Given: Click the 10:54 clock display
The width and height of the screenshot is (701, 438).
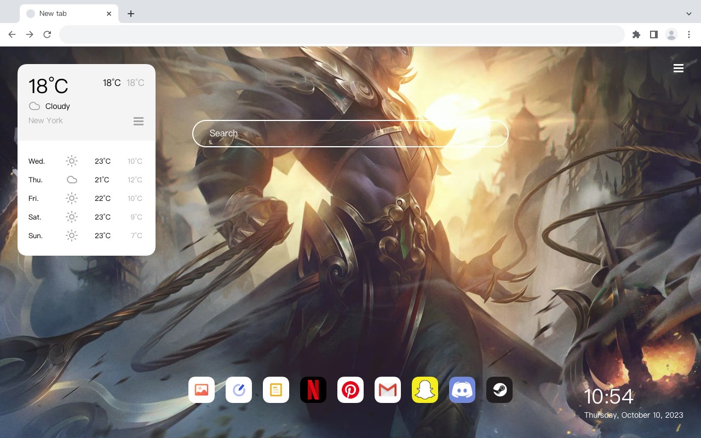Looking at the screenshot, I should click(608, 396).
